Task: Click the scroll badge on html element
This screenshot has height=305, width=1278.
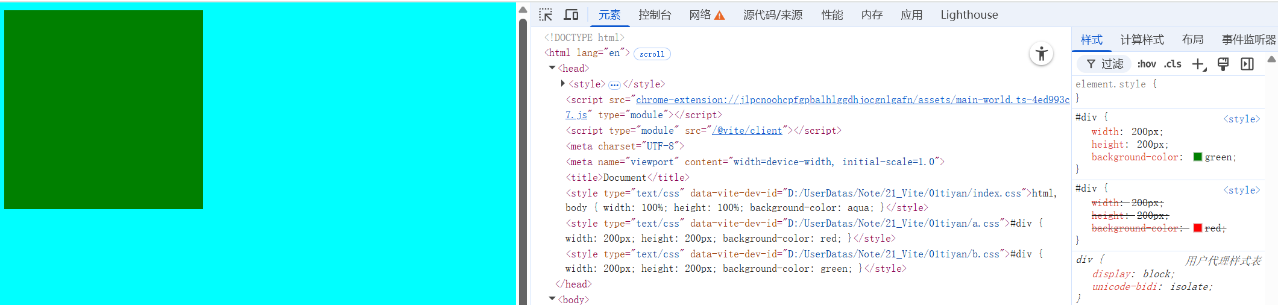Action: (652, 54)
